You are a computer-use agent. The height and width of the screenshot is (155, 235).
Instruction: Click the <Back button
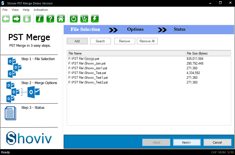coord(156,142)
